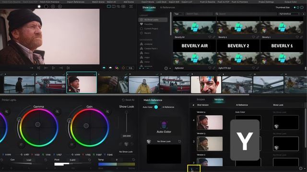Viewport: 307px width, 172px height.
Task: Click Export Movie in top menu
Action: tap(148, 2)
